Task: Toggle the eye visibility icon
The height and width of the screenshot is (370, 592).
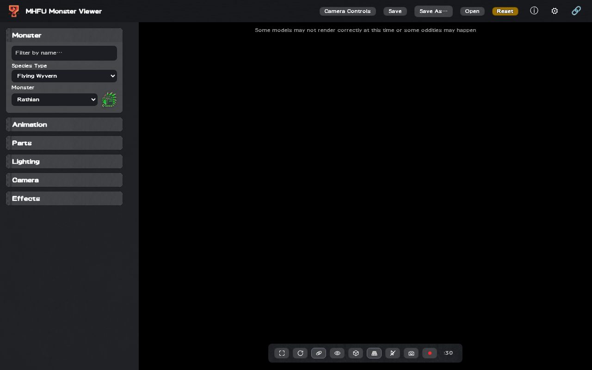Action: [337, 353]
